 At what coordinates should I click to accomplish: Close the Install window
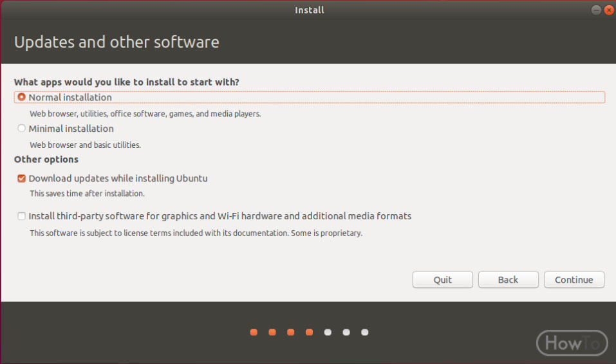(x=609, y=10)
